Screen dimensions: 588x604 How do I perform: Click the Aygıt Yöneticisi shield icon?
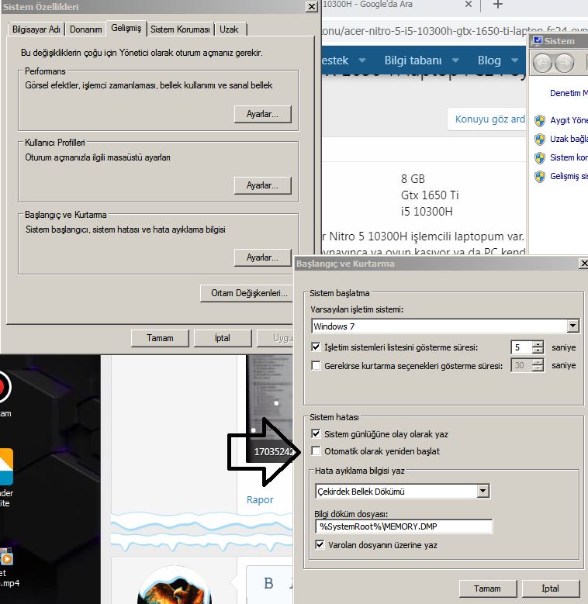point(540,121)
